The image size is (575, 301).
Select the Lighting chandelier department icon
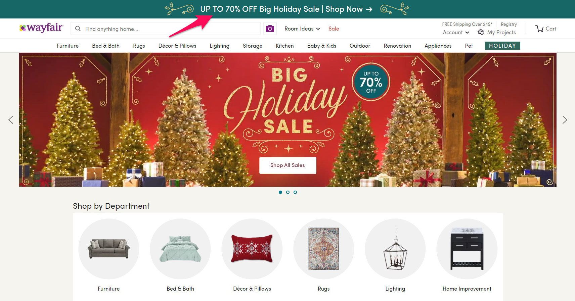tap(395, 249)
